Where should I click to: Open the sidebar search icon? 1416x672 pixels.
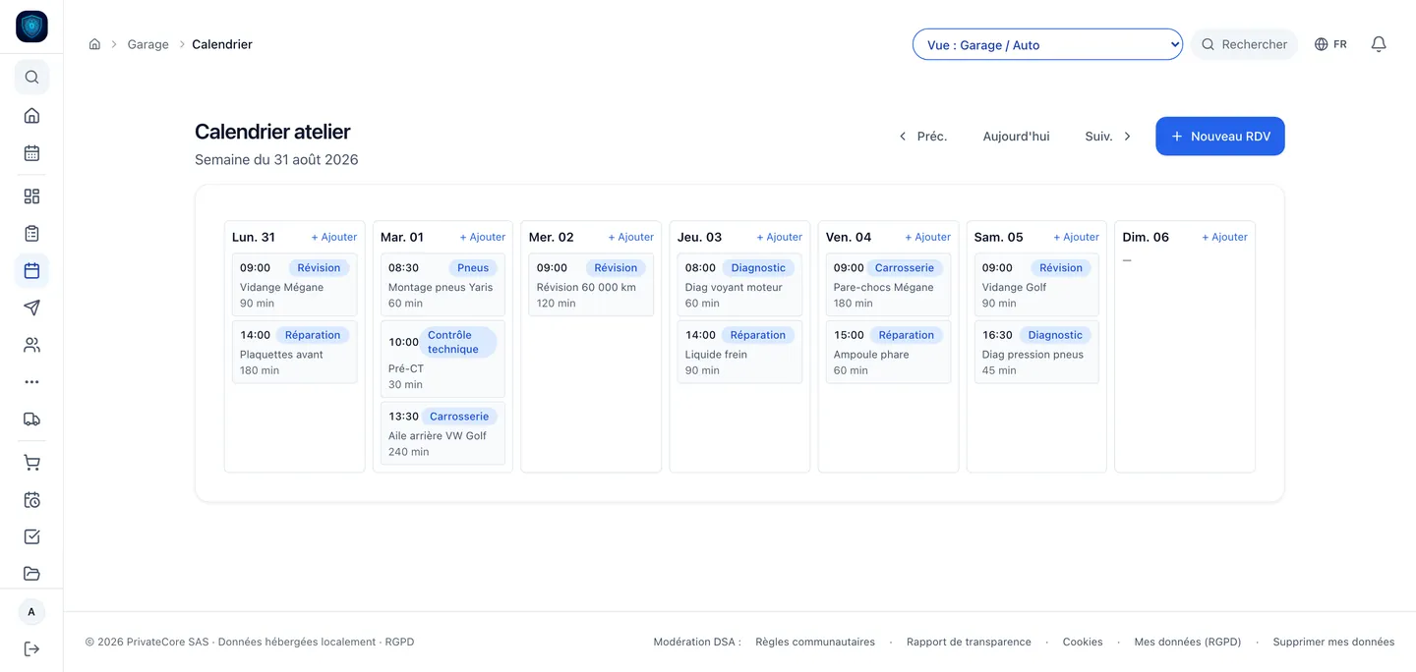[31, 77]
